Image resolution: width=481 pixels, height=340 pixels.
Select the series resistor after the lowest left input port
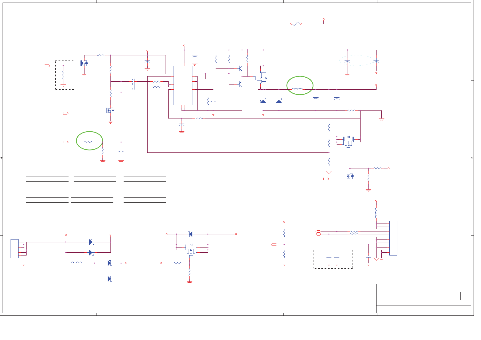tap(88, 142)
